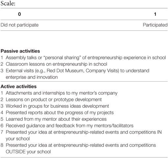Click the 'Passive activities' section heading
The height and width of the screenshot is (158, 168).
pos(20,51)
